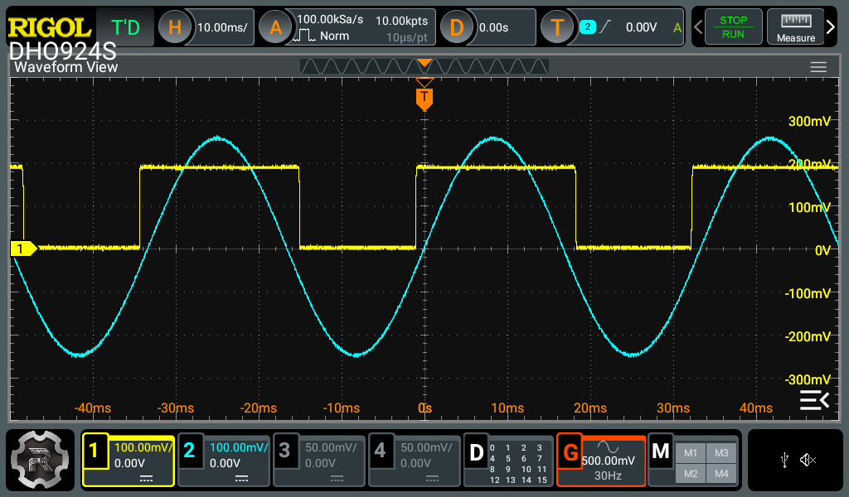
Task: Open acquisition settings A icon
Action: pos(276,27)
